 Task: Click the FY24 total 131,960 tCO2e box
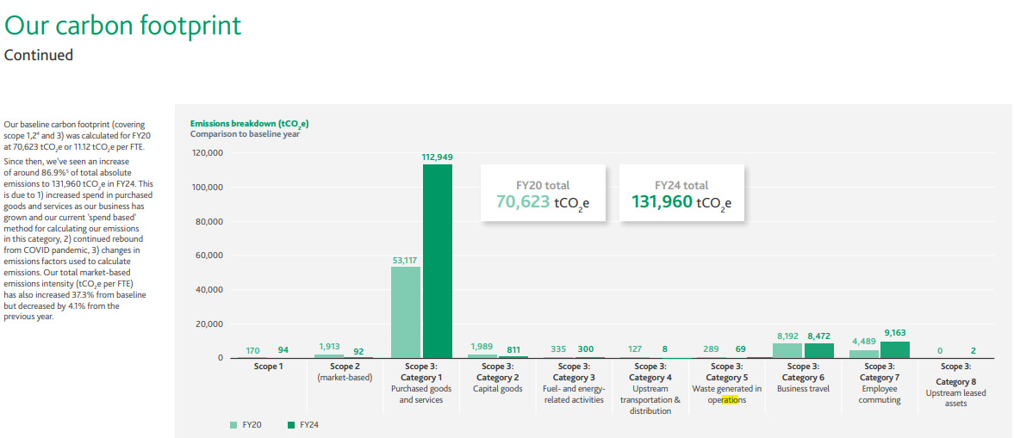coord(681,194)
